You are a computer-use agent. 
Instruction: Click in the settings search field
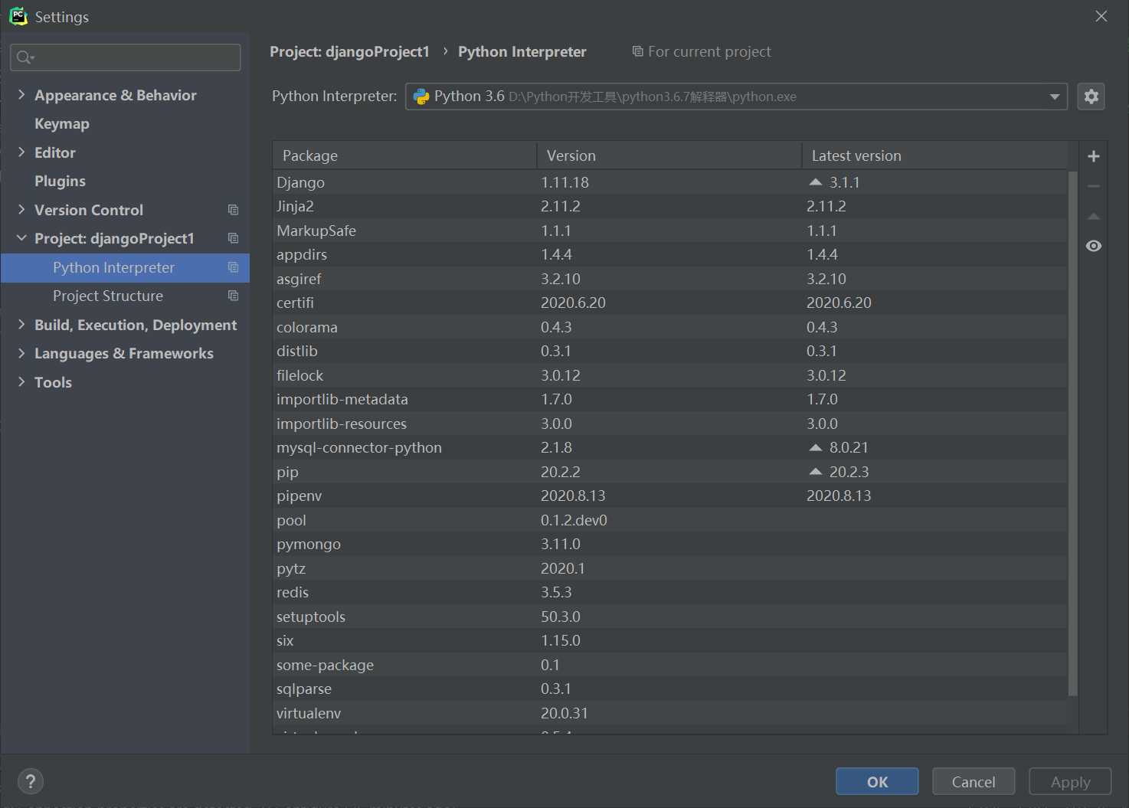[x=126, y=57]
